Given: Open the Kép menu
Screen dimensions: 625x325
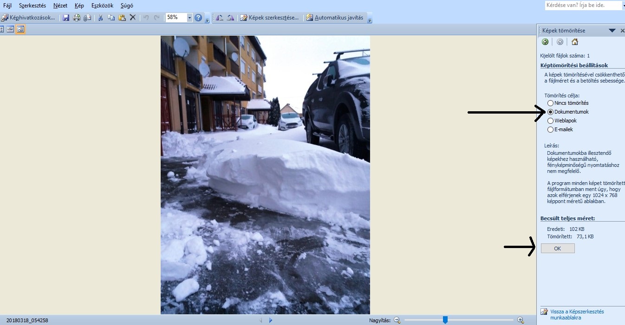Looking at the screenshot, I should 79,6.
